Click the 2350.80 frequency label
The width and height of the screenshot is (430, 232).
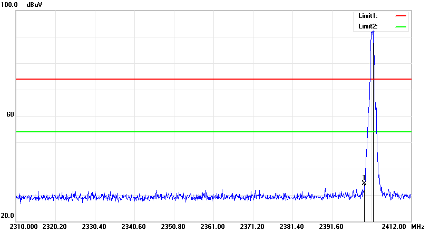tap(173, 227)
